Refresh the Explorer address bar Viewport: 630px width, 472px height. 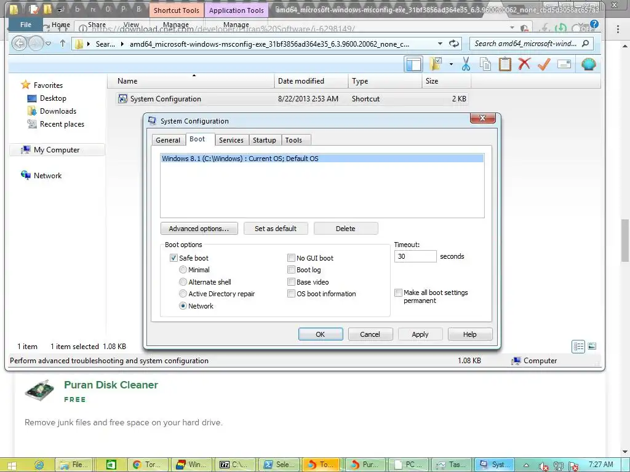454,44
